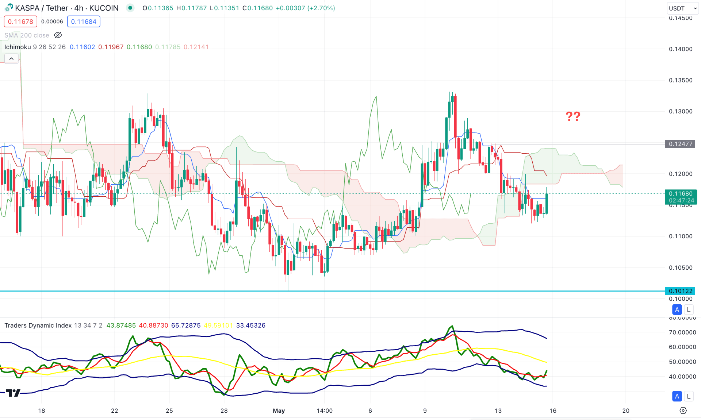This screenshot has height=420, width=701.
Task: Click the Kaspa coin logo icon
Action: tap(9, 7)
